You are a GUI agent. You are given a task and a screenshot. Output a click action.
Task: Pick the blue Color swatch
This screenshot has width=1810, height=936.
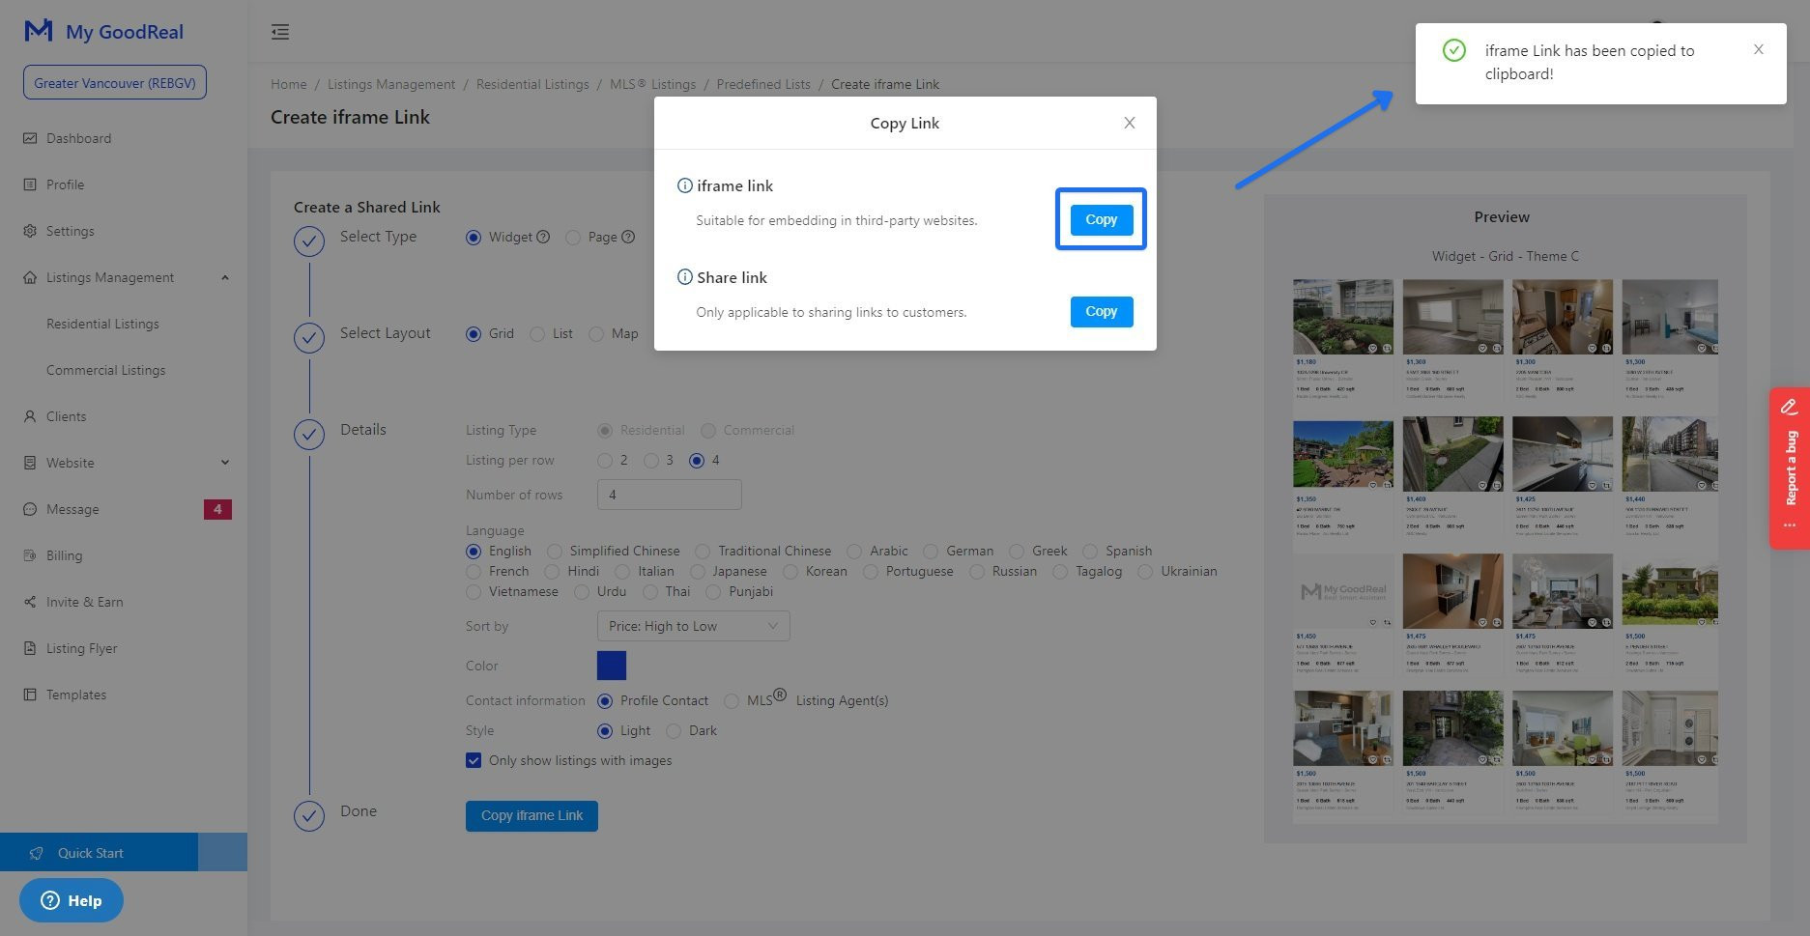pos(612,666)
